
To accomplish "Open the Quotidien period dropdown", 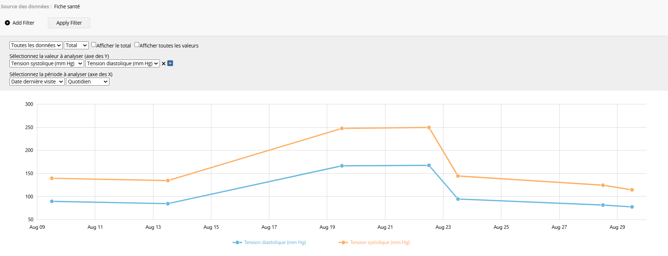I will (88, 82).
